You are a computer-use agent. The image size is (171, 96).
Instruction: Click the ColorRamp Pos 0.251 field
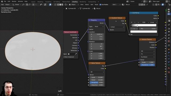point(148,29)
